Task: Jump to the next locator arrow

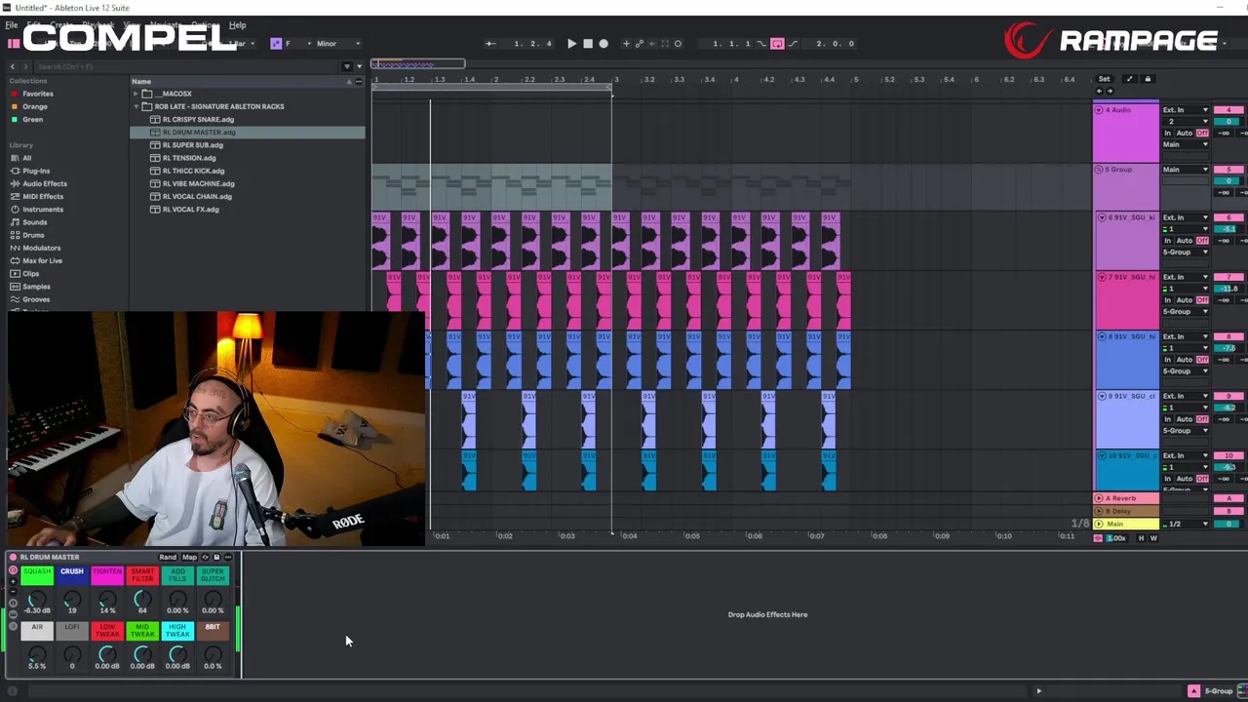Action: point(1109,92)
